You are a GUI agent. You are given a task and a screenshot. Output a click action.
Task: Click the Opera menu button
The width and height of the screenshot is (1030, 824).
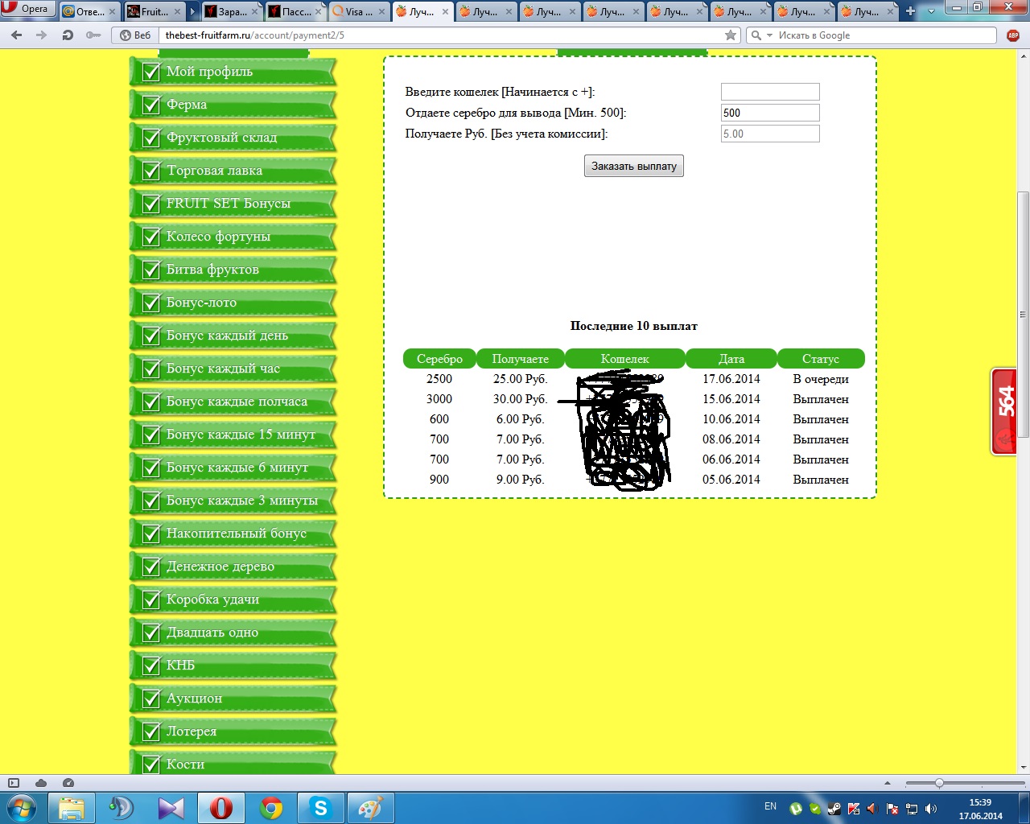click(27, 10)
